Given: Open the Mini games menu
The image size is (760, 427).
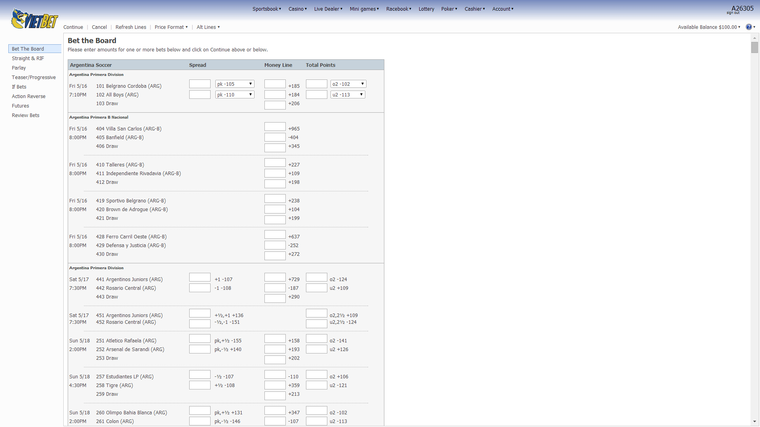Looking at the screenshot, I should 364,9.
